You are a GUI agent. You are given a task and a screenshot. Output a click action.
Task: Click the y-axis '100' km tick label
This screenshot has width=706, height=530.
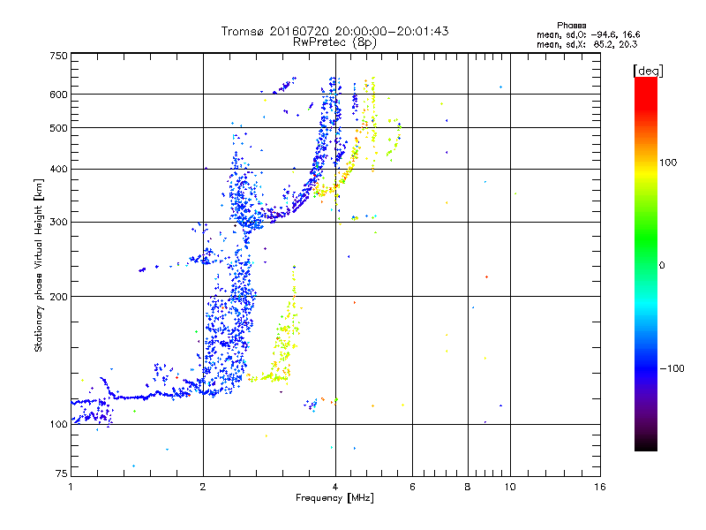(x=58, y=425)
